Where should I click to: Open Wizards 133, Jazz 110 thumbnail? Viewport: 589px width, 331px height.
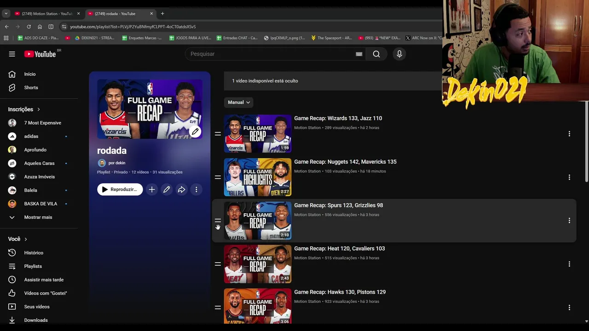coord(258,134)
